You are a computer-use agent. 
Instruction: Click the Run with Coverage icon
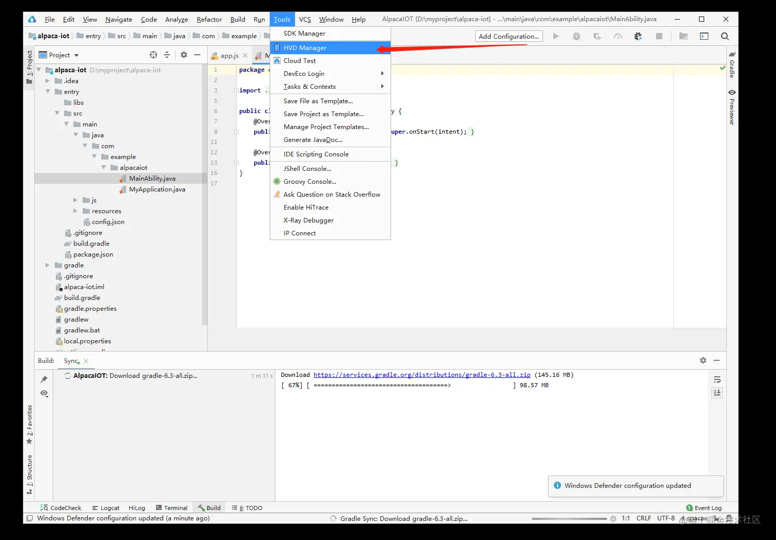(597, 36)
